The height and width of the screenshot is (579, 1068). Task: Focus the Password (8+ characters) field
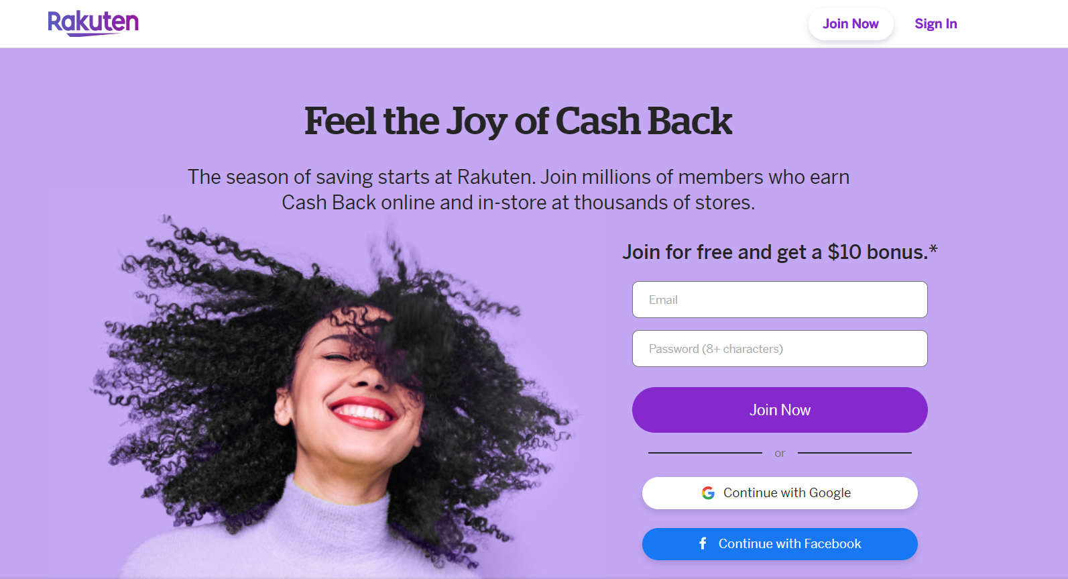pos(780,349)
